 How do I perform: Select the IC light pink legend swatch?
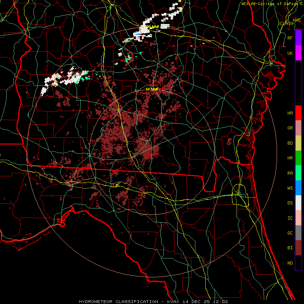coord(298,218)
